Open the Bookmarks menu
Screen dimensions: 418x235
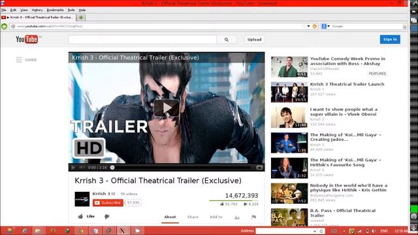(x=55, y=10)
